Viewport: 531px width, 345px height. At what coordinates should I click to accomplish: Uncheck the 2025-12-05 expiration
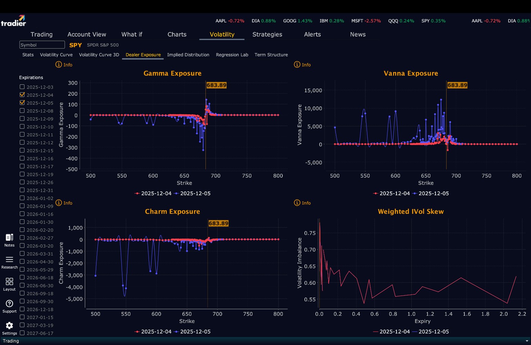[x=22, y=103]
